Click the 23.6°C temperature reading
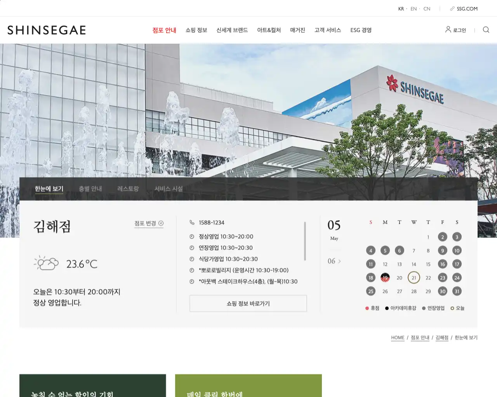Image resolution: width=497 pixels, height=397 pixels. 82,264
